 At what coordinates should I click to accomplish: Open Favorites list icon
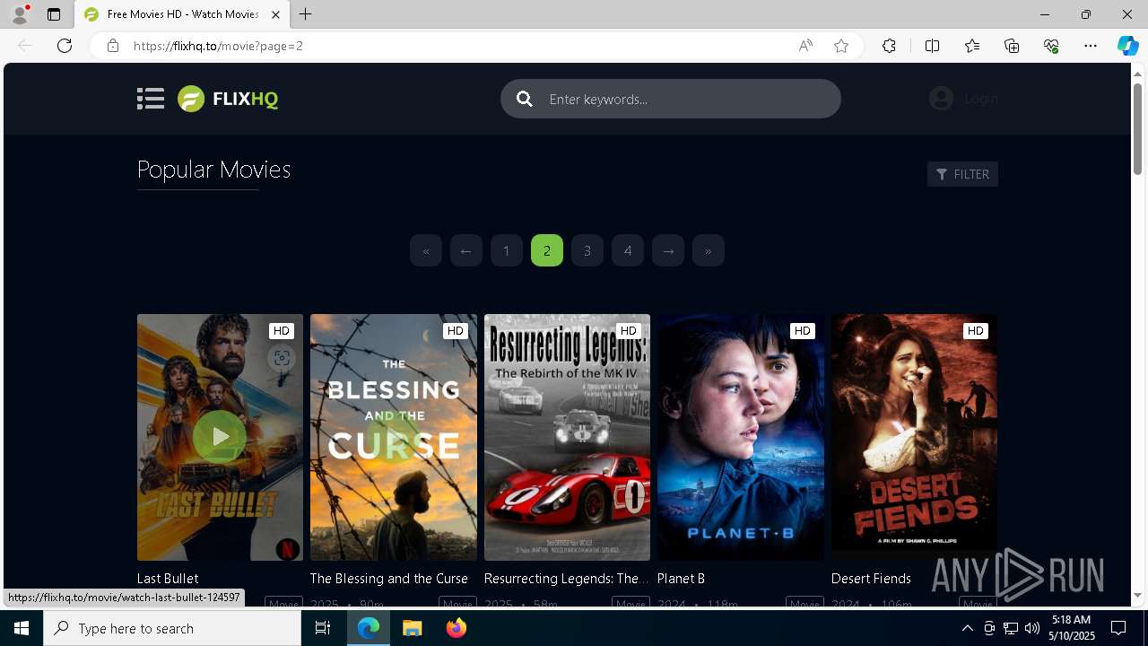972,46
